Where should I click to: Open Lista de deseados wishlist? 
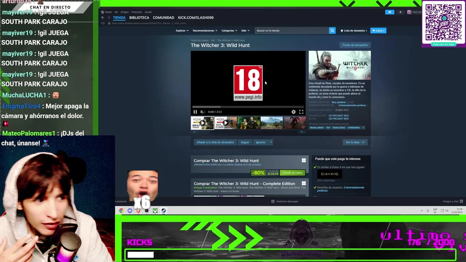(353, 31)
